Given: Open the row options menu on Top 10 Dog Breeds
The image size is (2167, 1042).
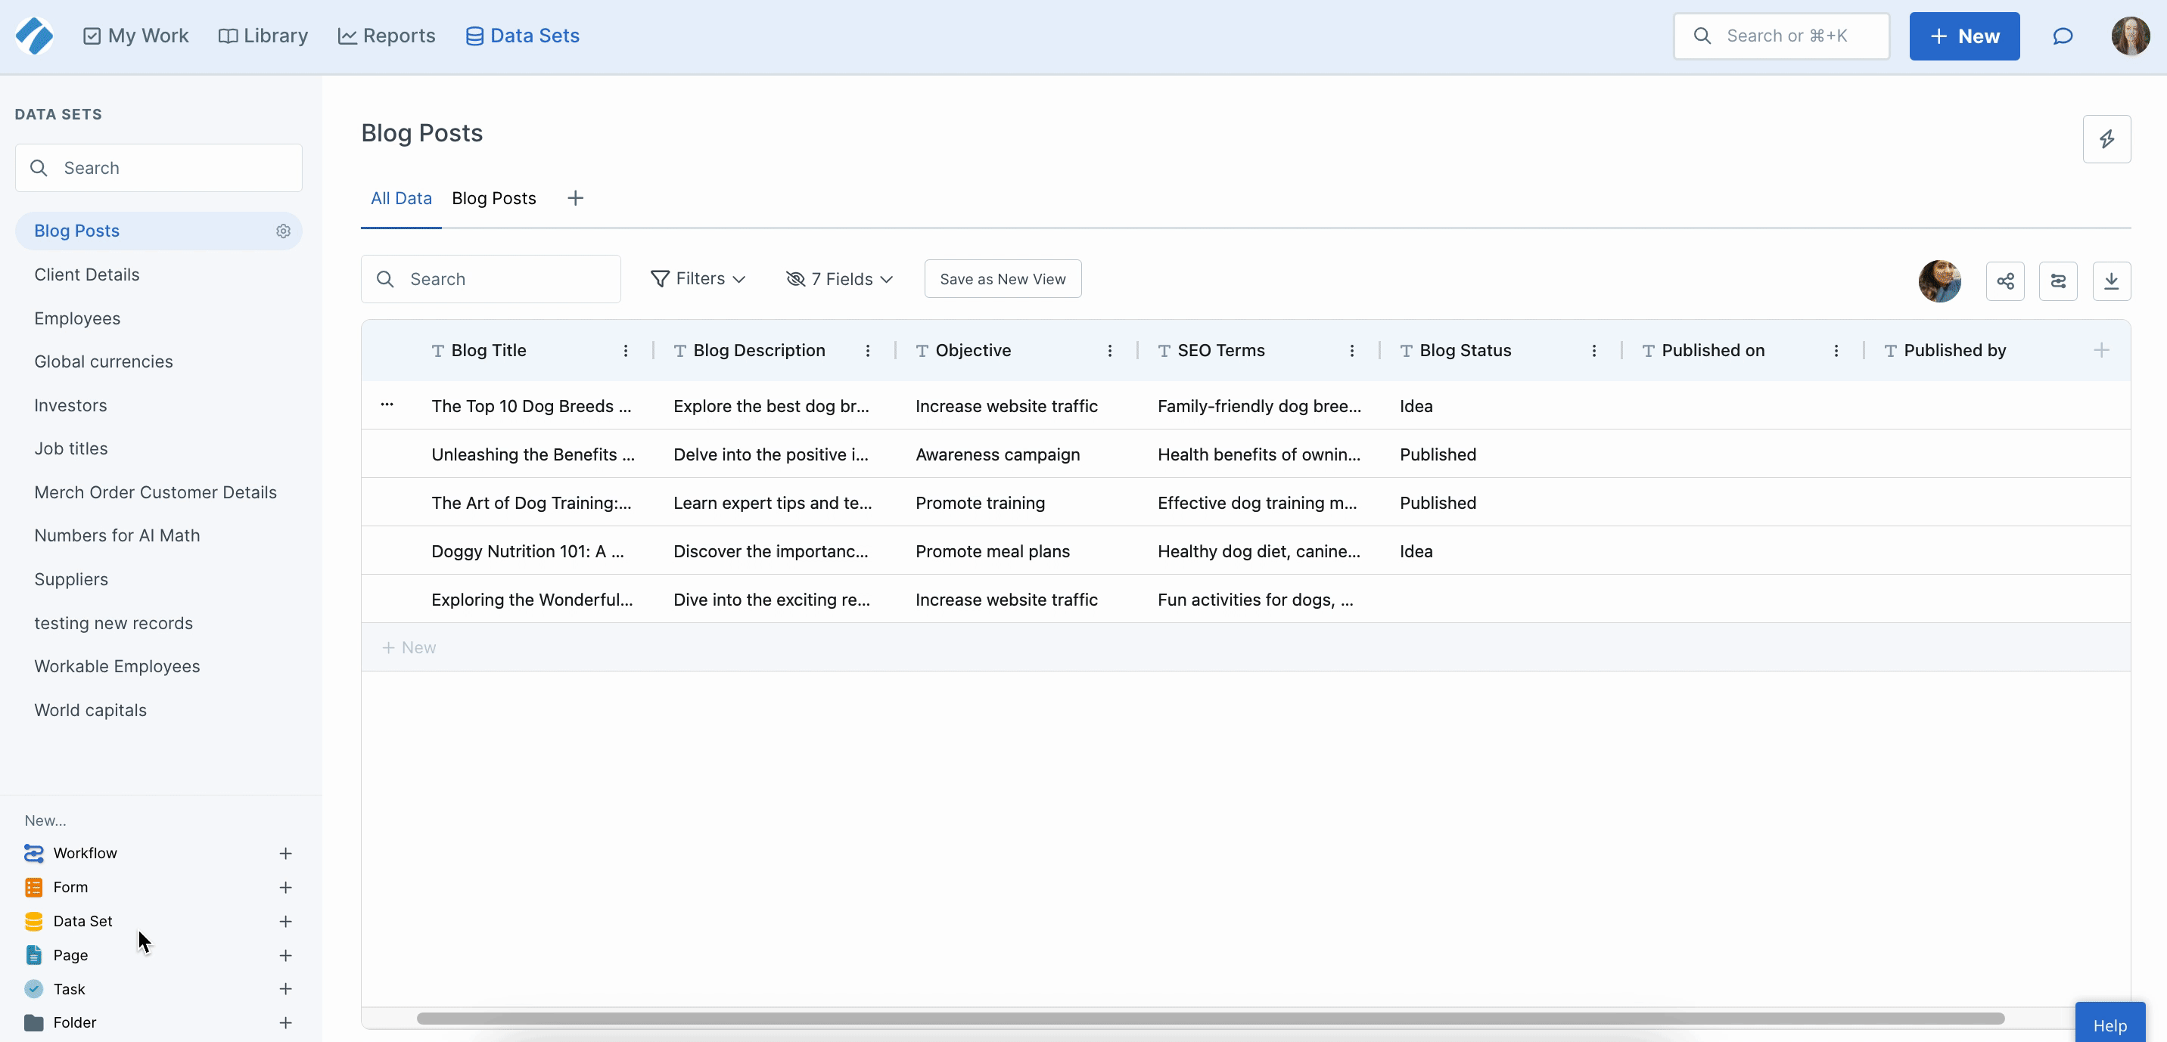Looking at the screenshot, I should [x=387, y=405].
